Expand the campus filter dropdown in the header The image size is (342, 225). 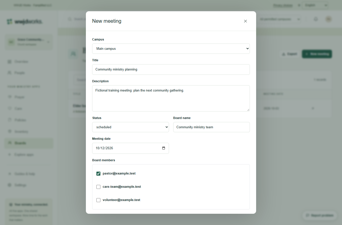(279, 19)
